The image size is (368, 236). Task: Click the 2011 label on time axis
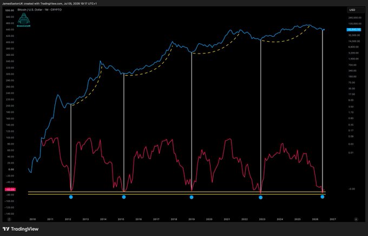(x=50, y=219)
